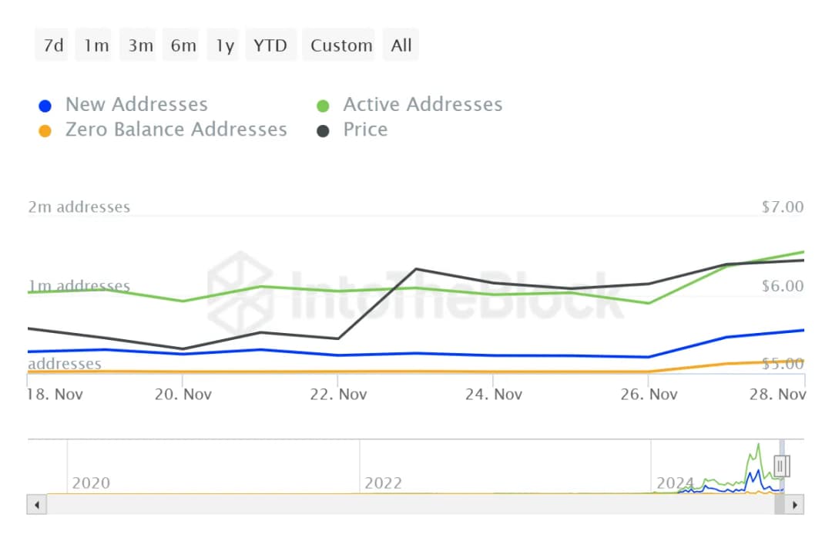Viewport: 832px width, 555px height.
Task: Hide the Active Addresses series label
Action: (422, 105)
